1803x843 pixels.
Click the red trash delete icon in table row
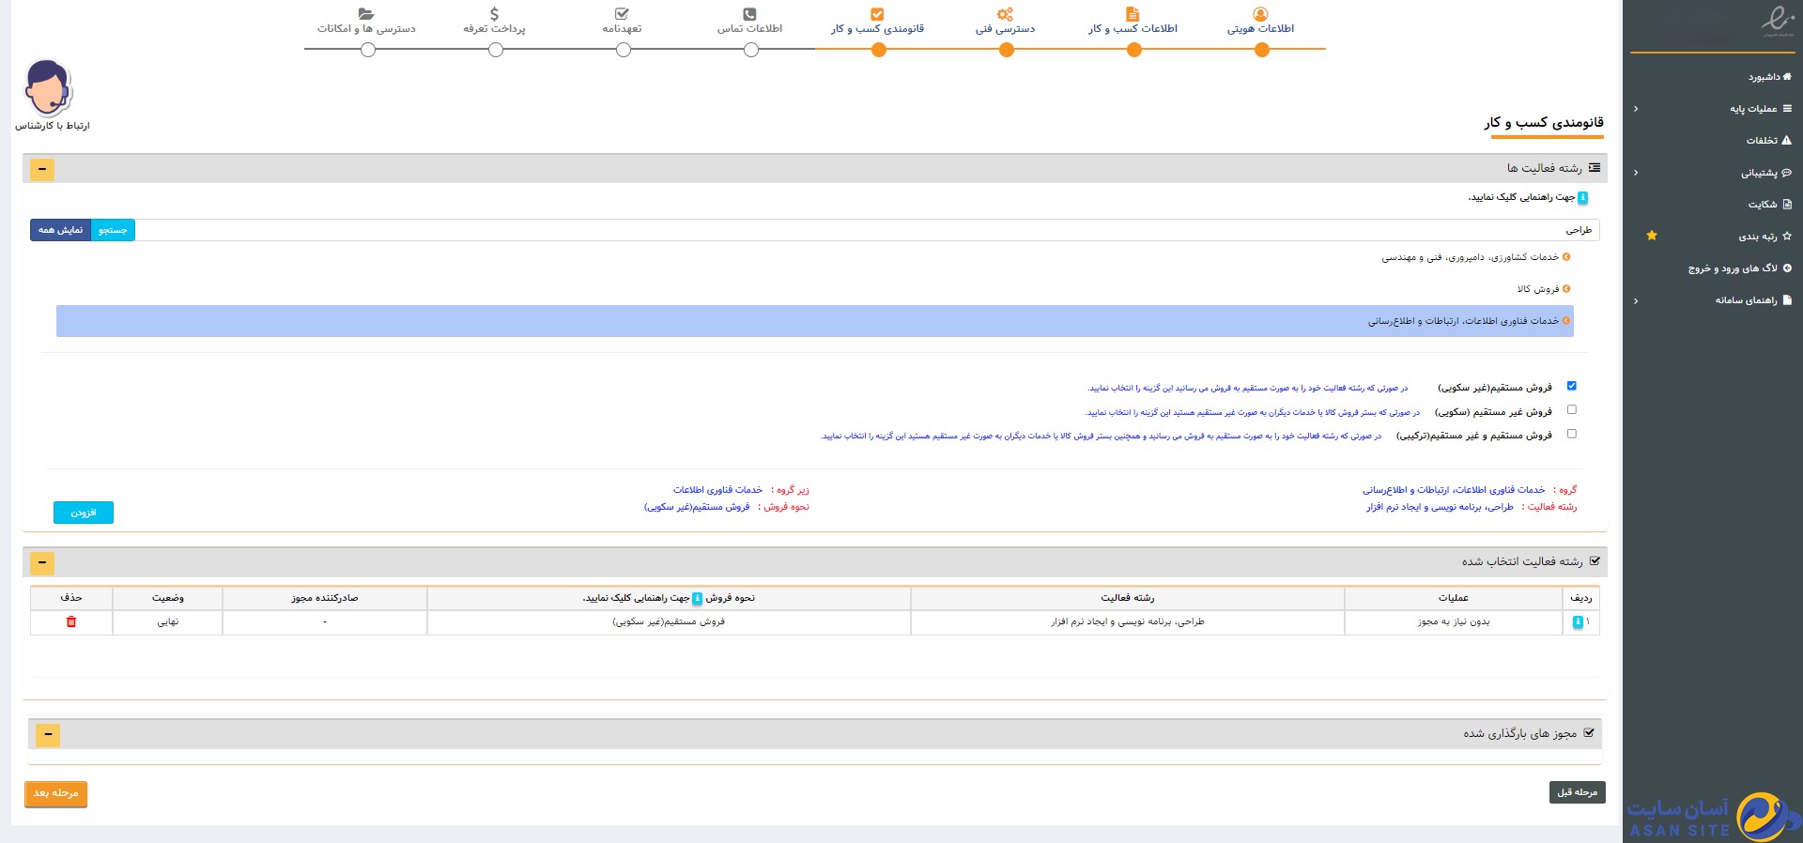click(71, 621)
